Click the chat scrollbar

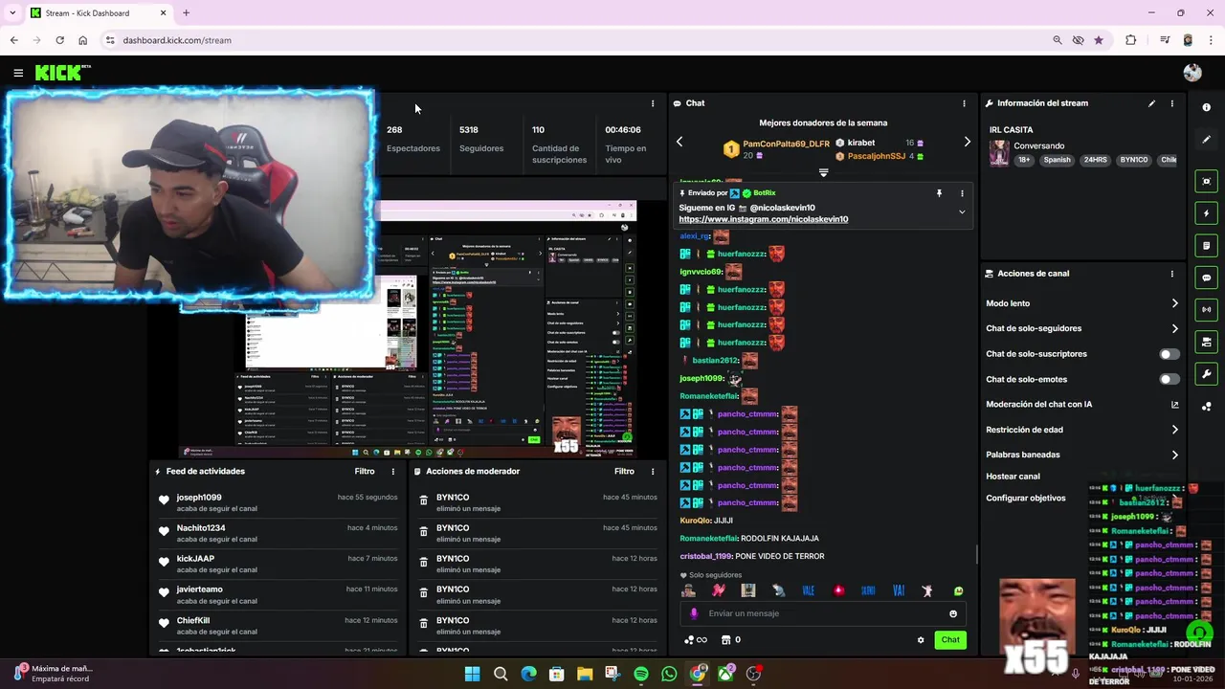click(x=976, y=554)
